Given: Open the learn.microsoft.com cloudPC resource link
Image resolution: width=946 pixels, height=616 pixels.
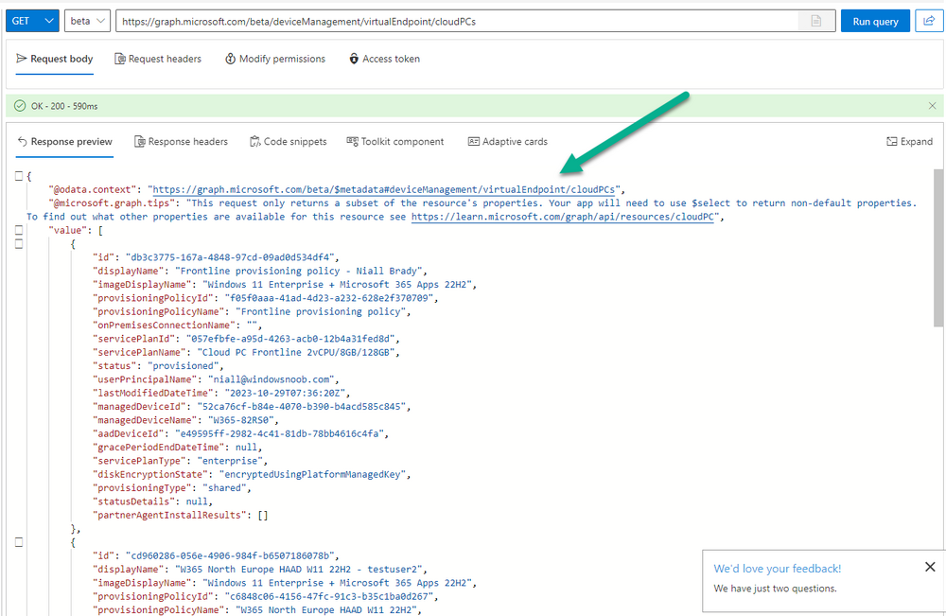Looking at the screenshot, I should click(562, 217).
